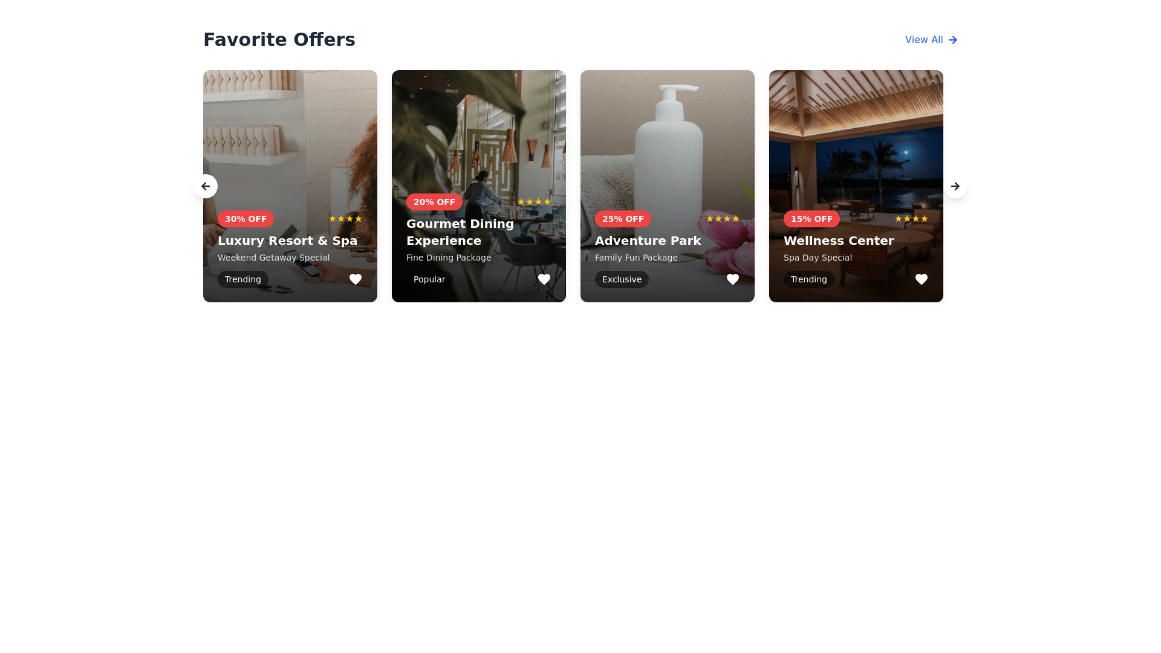Click the arrow icon beside View All

tap(953, 40)
